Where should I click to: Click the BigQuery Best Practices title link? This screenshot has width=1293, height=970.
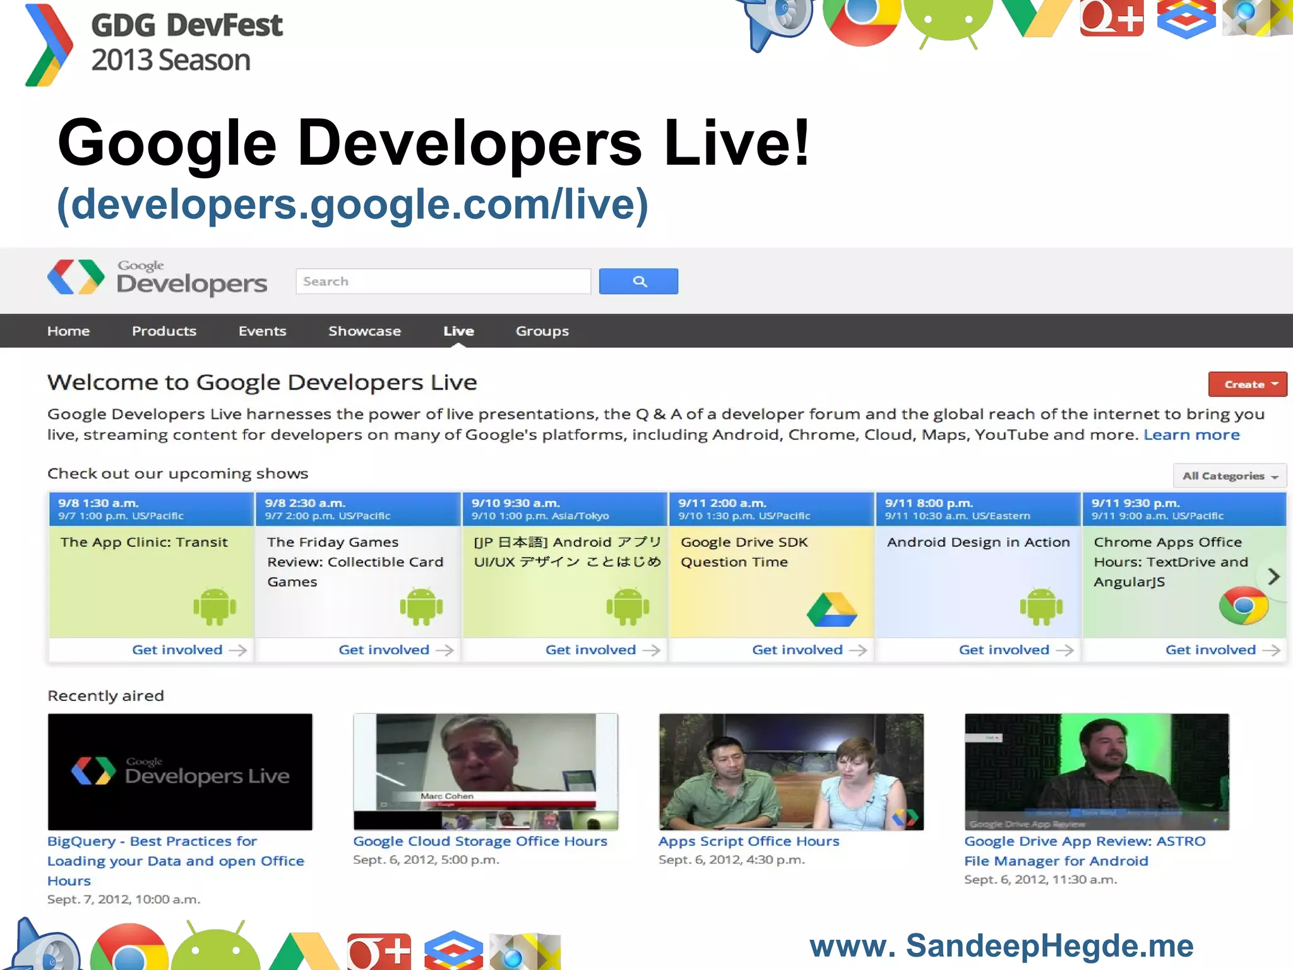click(x=176, y=861)
